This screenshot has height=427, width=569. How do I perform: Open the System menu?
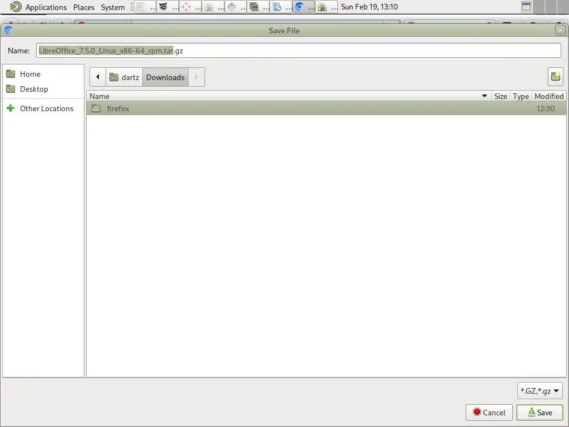[113, 7]
